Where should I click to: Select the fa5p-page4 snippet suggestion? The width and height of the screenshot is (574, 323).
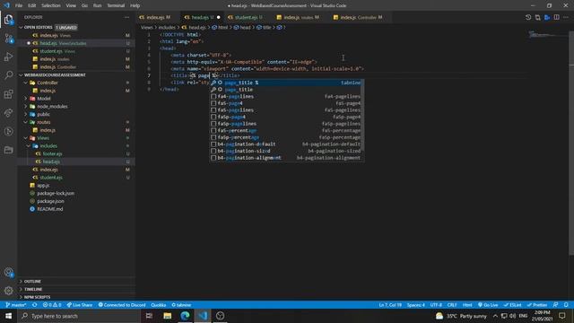[x=286, y=117]
